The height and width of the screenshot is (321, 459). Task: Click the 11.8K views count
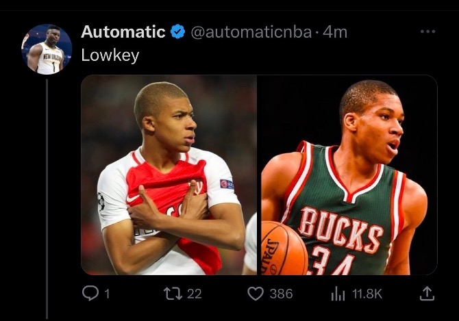(367, 294)
